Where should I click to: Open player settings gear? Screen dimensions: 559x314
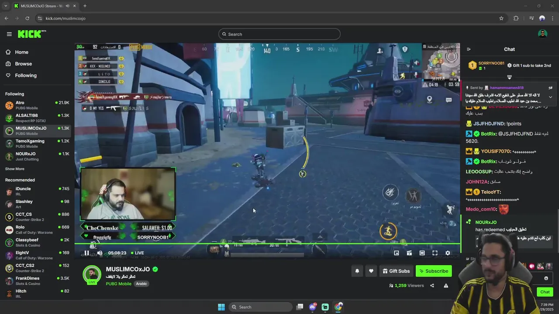coord(448,253)
